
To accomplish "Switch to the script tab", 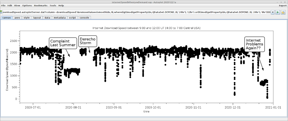I will 72,18.
